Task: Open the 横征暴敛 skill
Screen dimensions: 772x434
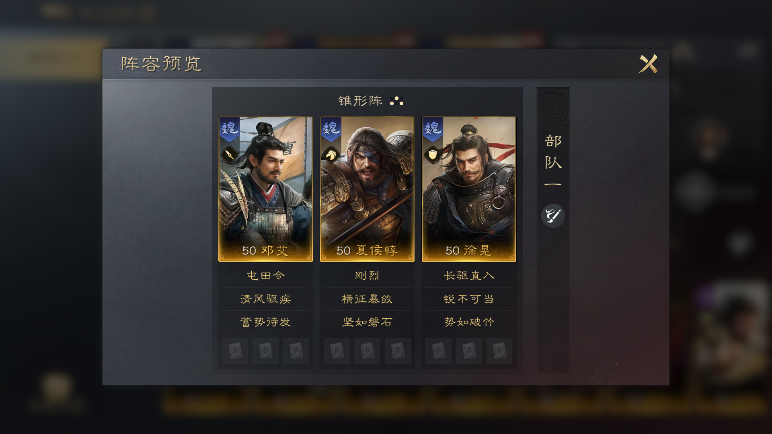Action: [x=367, y=299]
